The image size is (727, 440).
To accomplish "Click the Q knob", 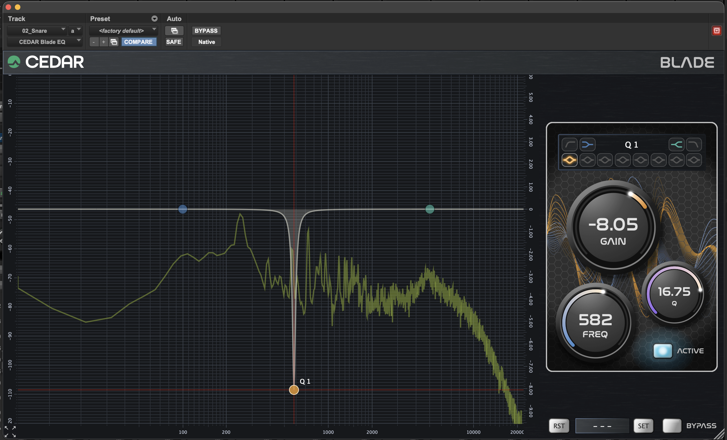I will point(674,294).
